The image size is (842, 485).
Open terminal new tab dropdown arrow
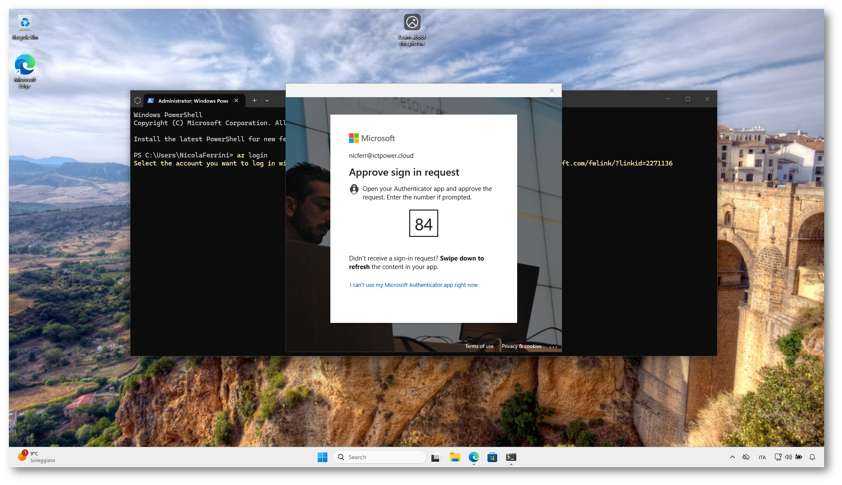click(267, 101)
